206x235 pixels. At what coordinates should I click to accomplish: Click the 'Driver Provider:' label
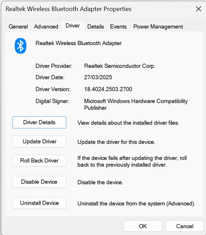[x=54, y=66]
